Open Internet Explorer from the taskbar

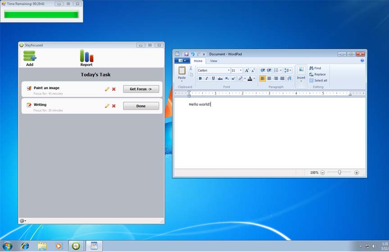pyautogui.click(x=25, y=246)
